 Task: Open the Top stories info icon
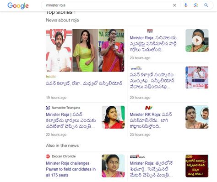click(x=75, y=12)
